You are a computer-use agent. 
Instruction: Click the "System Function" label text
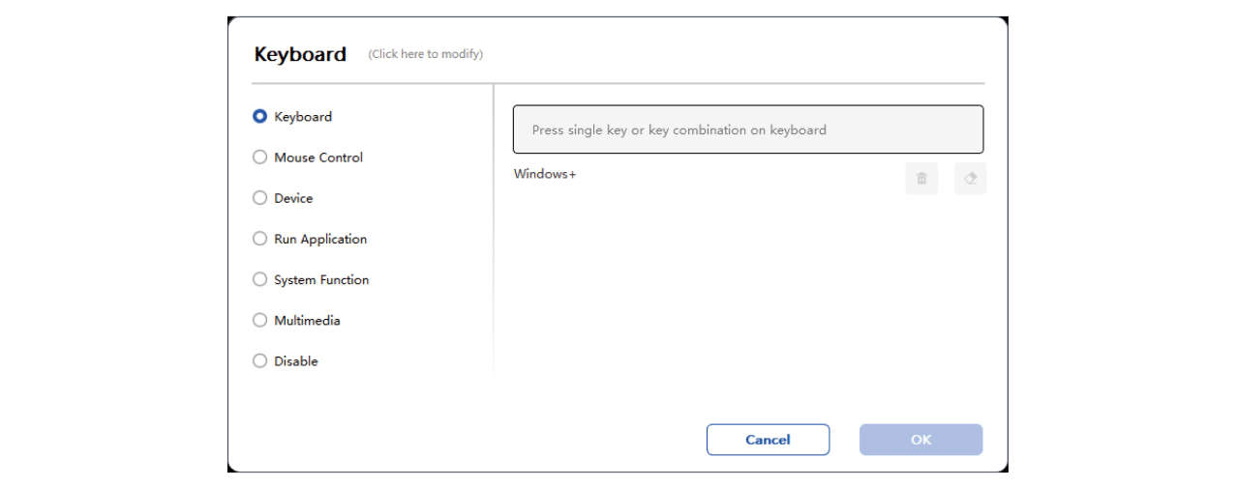[x=321, y=279]
